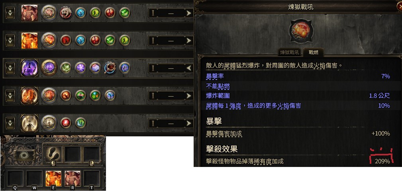
Task: Click the swirl portal button in skill bar
Action: click(24, 155)
